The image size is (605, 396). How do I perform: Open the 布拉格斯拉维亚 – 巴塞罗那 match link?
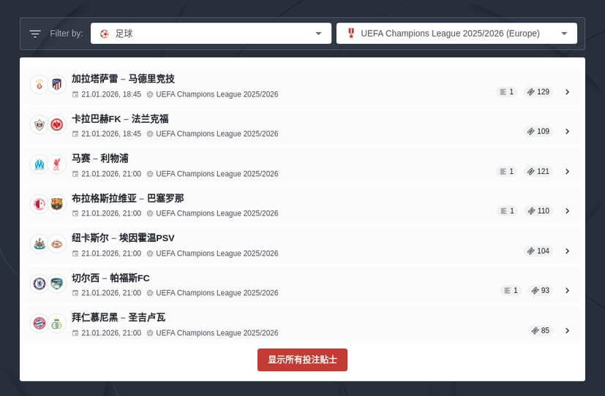point(127,198)
